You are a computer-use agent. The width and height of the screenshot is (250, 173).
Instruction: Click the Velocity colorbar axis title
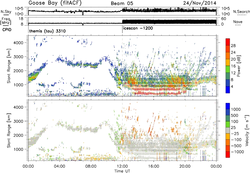pyautogui.click(x=247, y=130)
